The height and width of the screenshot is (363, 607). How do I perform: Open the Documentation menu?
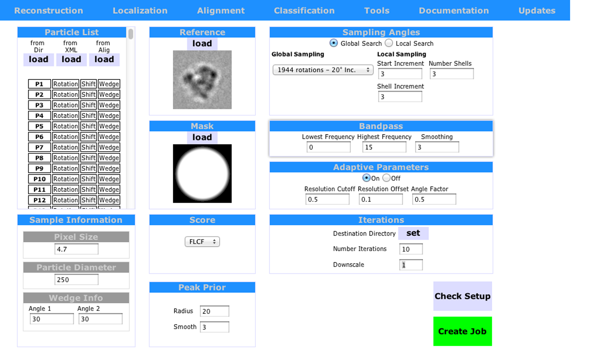click(454, 10)
